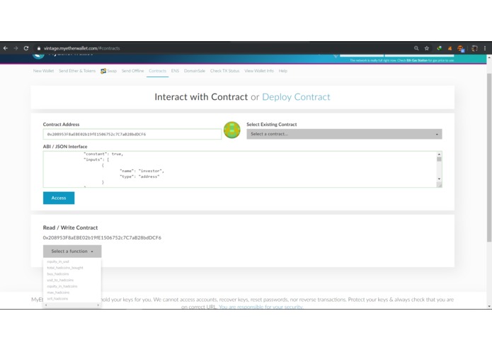The height and width of the screenshot is (350, 492).
Task: Click the lock icon in the address bar
Action: pyautogui.click(x=39, y=48)
